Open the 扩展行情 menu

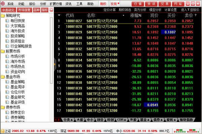pyautogui.click(x=56, y=4)
